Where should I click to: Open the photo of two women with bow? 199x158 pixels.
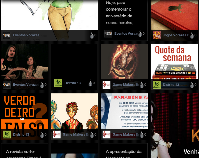24,62
